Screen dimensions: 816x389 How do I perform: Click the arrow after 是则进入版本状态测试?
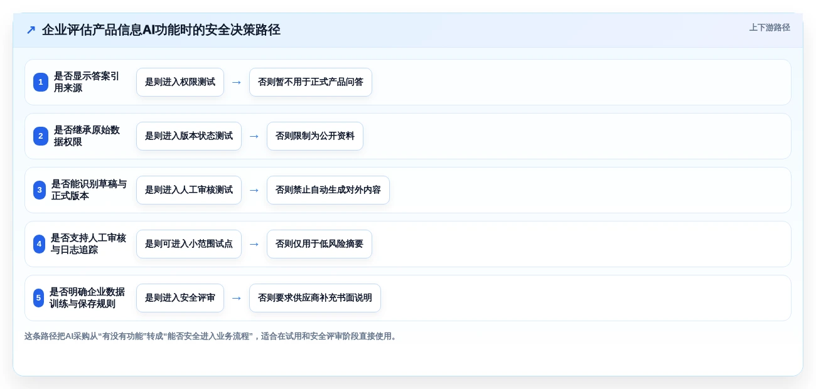tap(254, 136)
